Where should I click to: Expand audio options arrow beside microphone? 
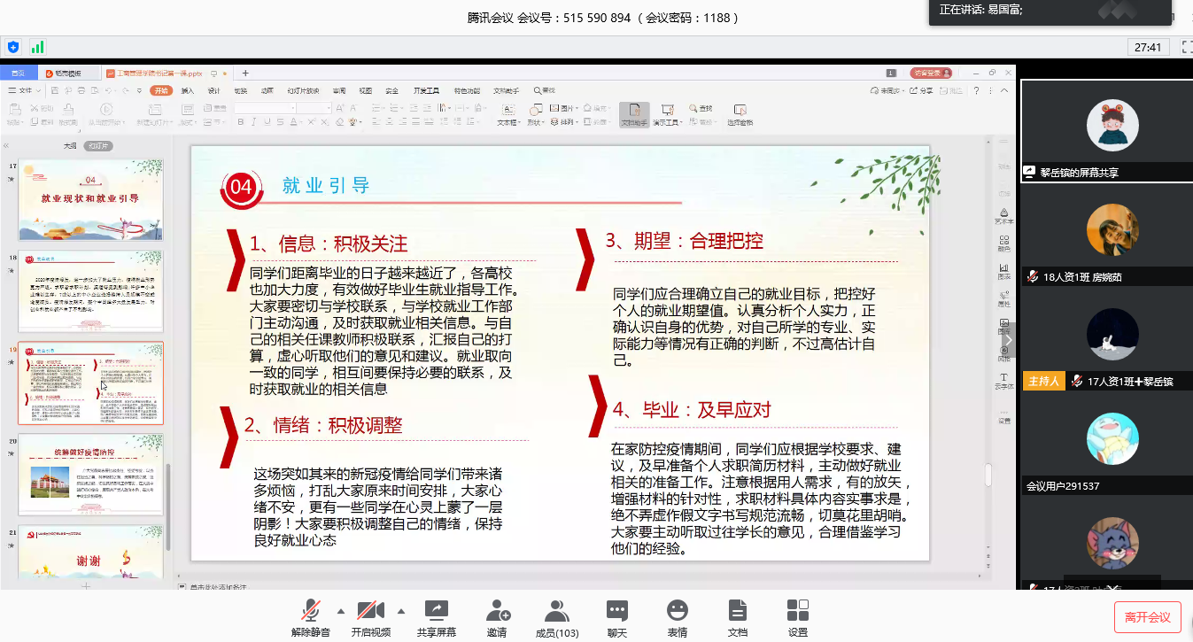coord(341,611)
